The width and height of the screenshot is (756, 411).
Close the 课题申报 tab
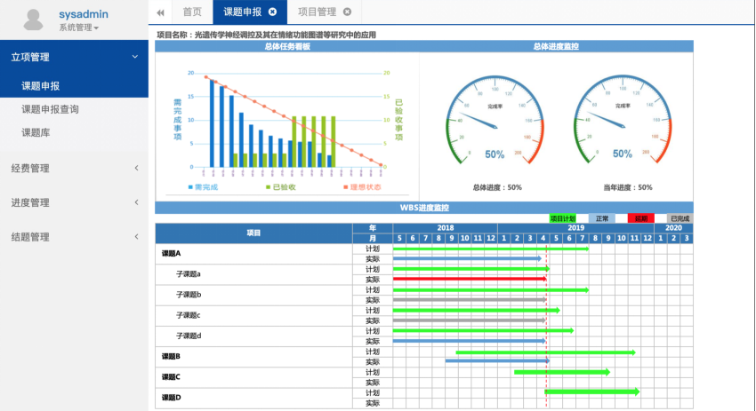click(x=272, y=12)
